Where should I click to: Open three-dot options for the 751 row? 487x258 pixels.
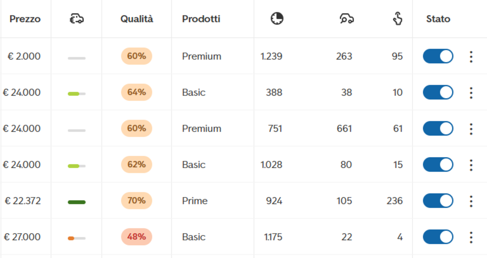pyautogui.click(x=471, y=129)
